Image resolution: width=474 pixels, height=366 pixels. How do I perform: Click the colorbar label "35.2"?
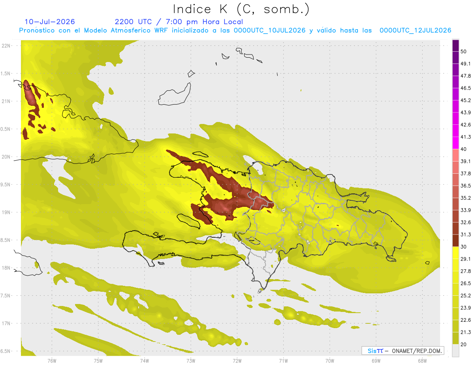pos(466,198)
